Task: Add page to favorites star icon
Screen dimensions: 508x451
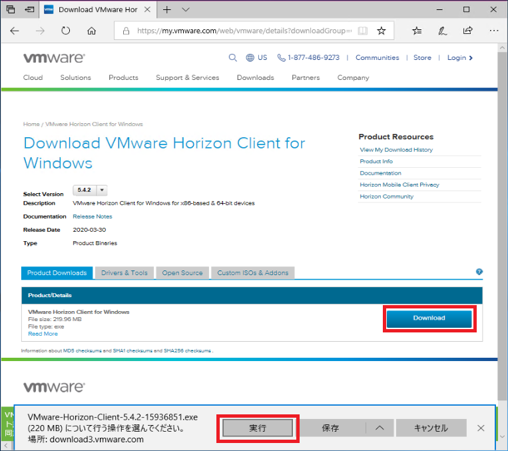Action: (381, 31)
